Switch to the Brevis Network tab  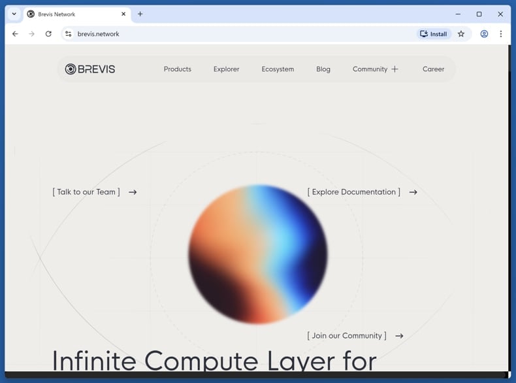72,14
